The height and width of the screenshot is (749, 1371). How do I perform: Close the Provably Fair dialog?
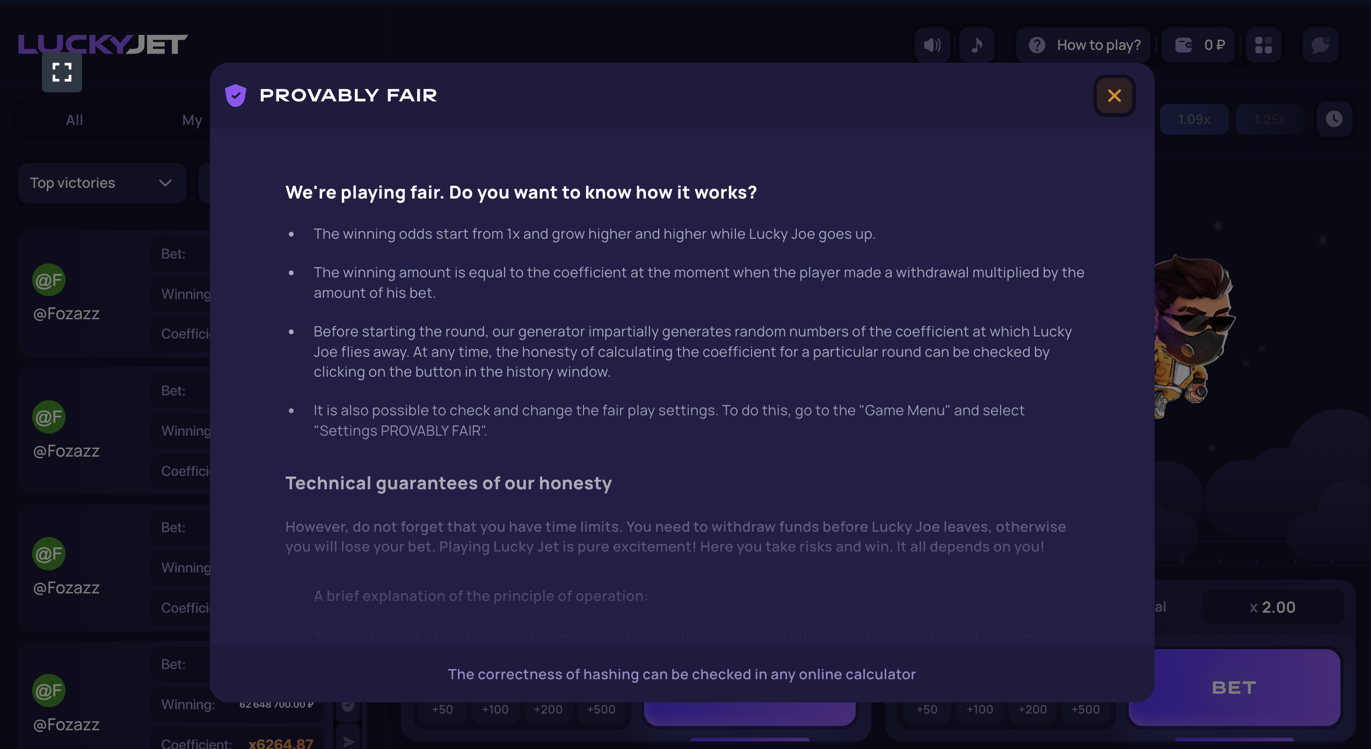(x=1114, y=96)
